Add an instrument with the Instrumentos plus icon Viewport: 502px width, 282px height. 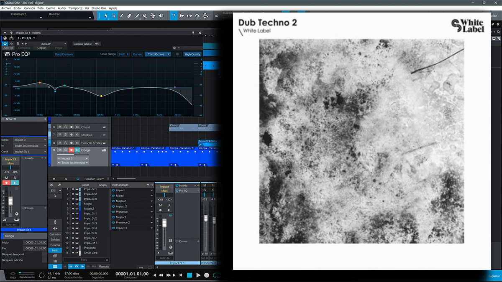[152, 185]
